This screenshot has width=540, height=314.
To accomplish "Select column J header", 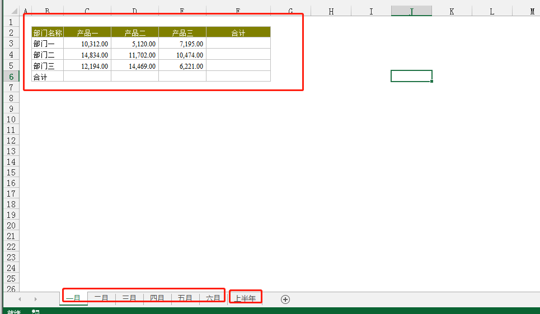I will click(411, 11).
